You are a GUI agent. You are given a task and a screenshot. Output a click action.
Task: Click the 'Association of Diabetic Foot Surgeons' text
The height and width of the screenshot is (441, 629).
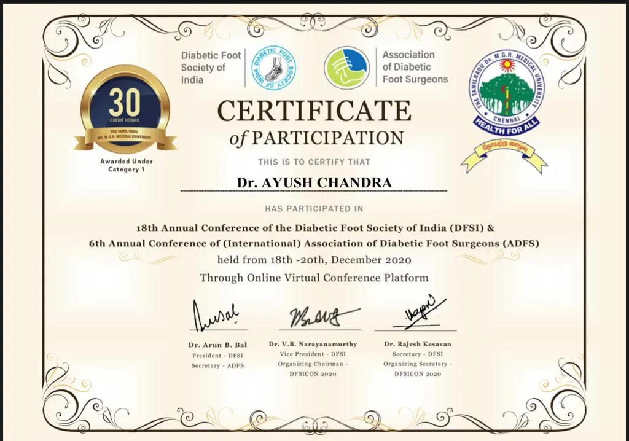tap(415, 67)
